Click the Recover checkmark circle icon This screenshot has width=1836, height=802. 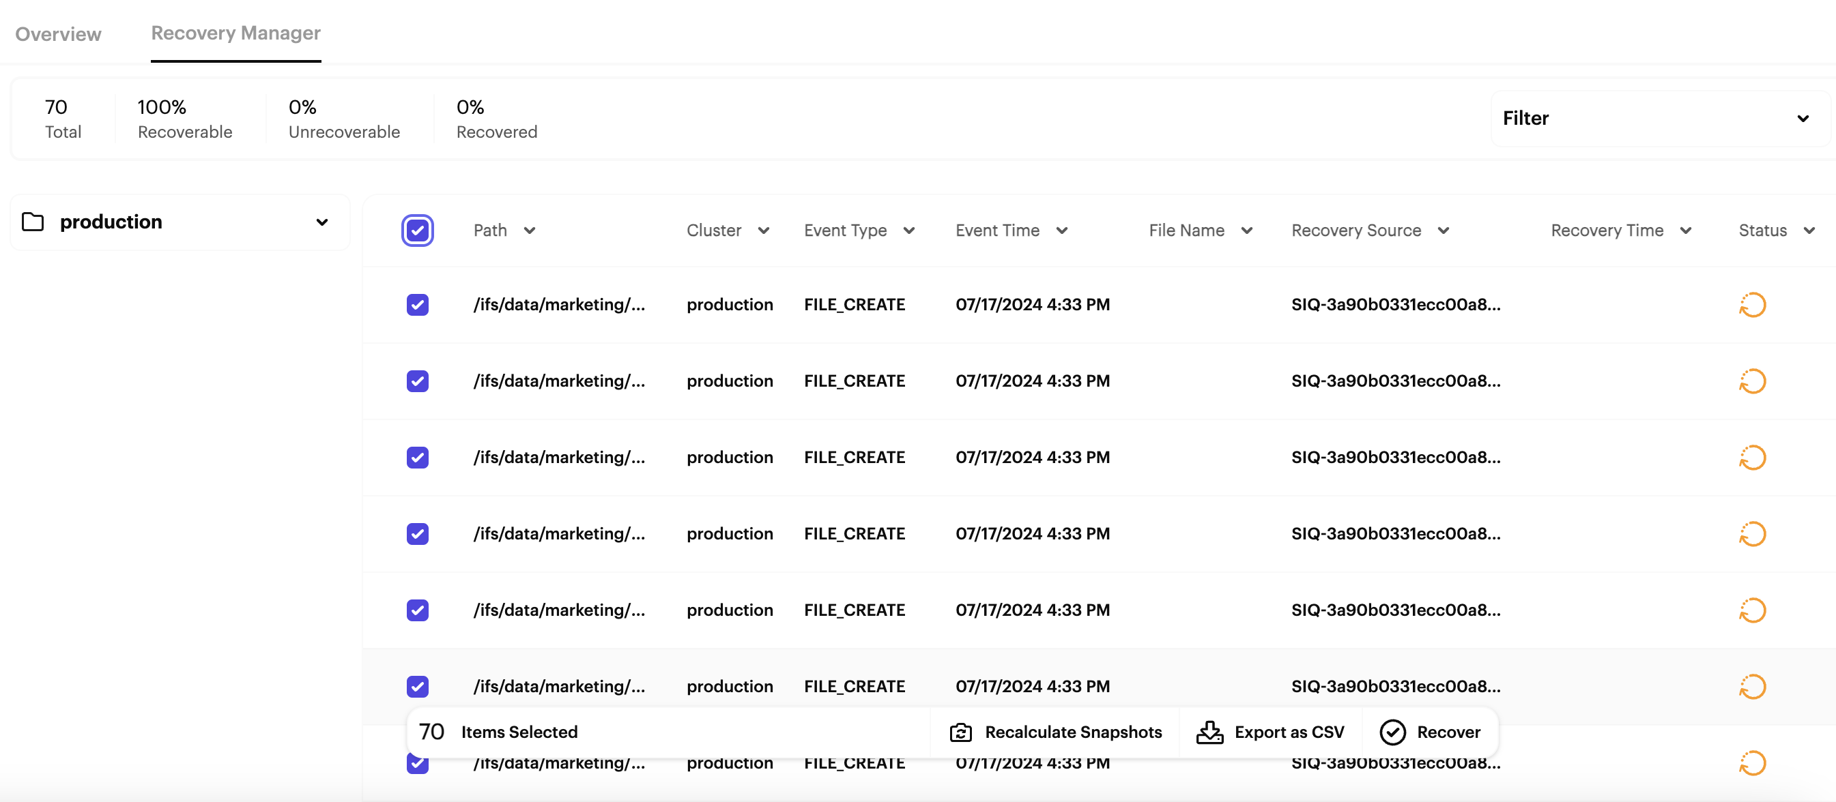click(1392, 732)
